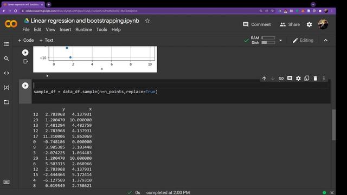Open the code snippets panel
Screen dimensions: 347x195
point(7,73)
